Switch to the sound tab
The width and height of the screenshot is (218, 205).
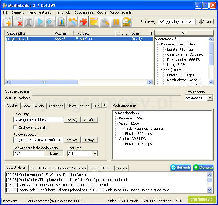point(85,106)
